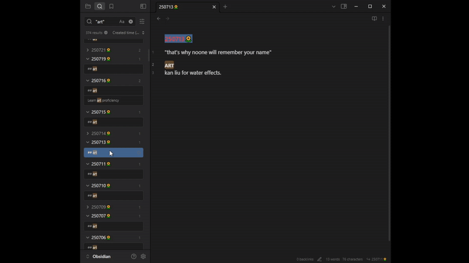Open the bookmarks panel icon
Viewport: 469px width, 263px height.
coord(111,6)
